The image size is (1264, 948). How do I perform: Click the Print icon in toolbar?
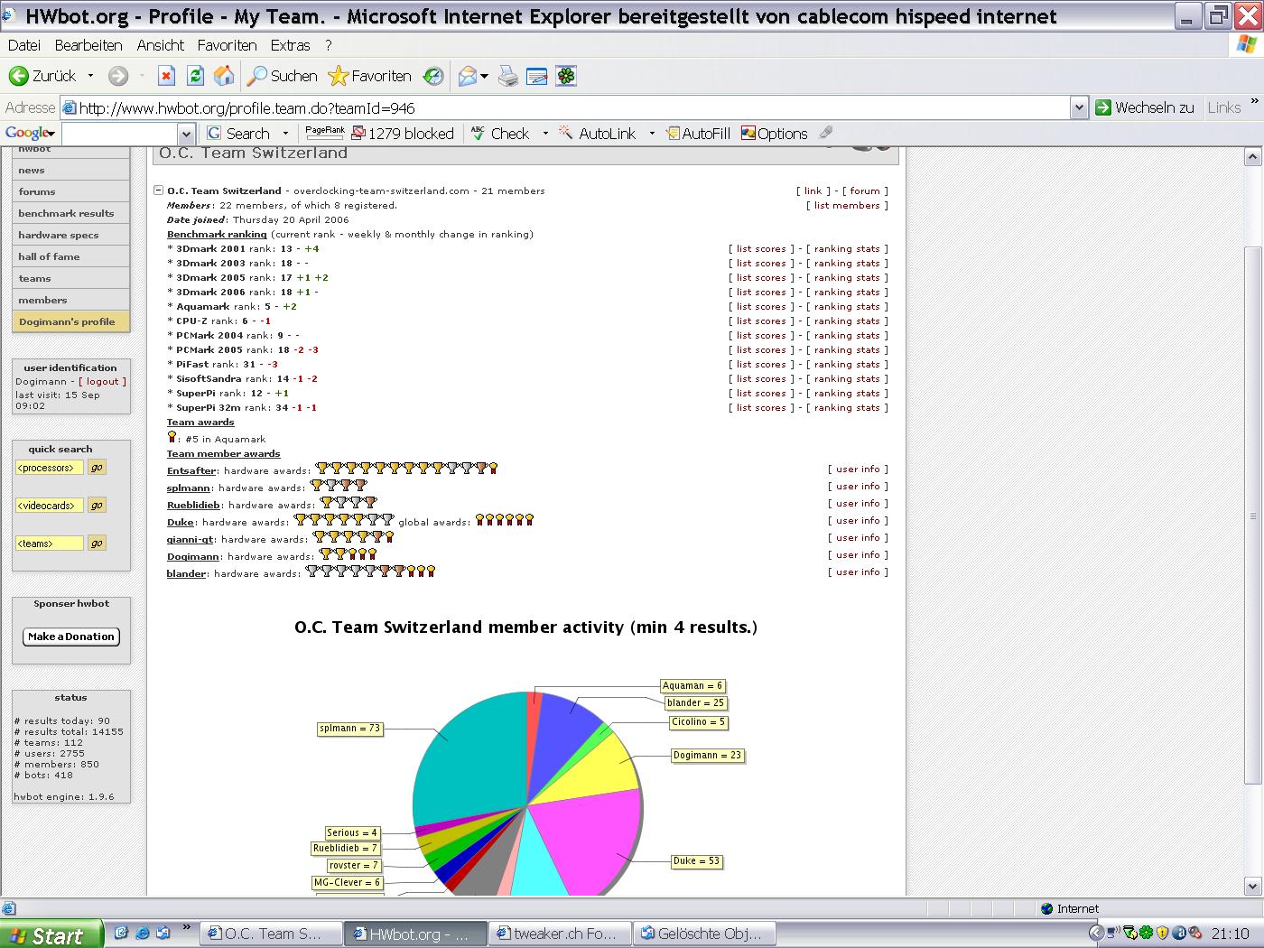[508, 77]
